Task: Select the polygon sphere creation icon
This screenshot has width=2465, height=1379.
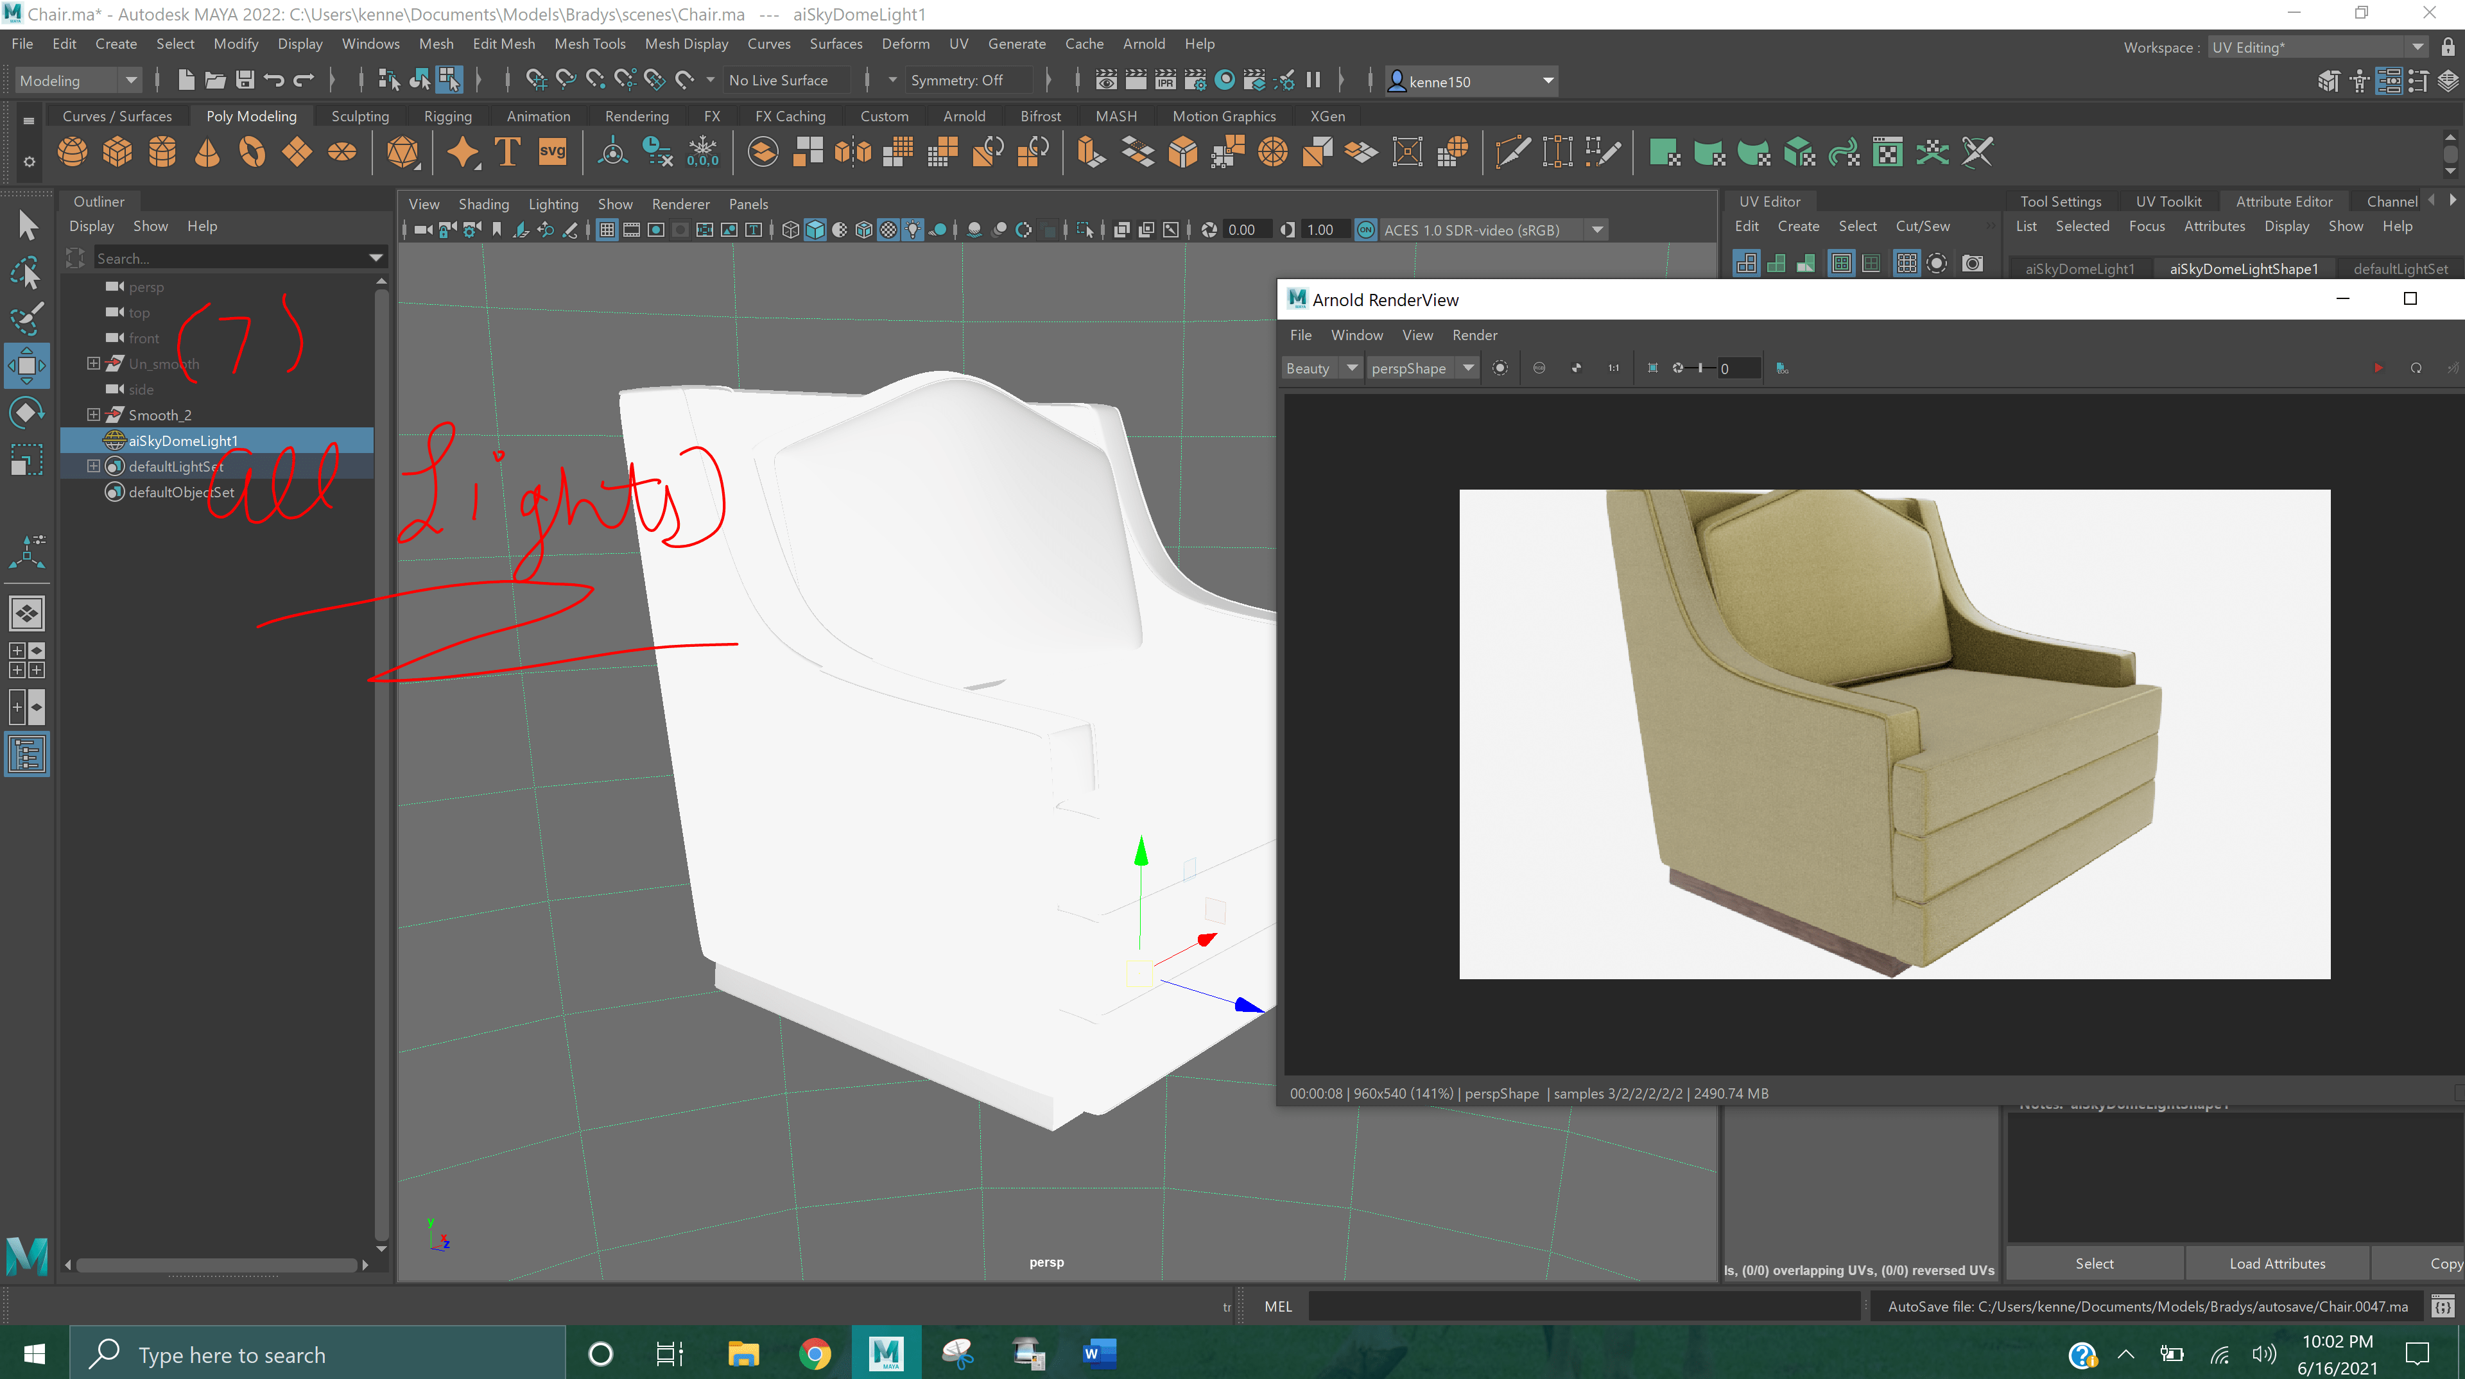Action: [73, 152]
